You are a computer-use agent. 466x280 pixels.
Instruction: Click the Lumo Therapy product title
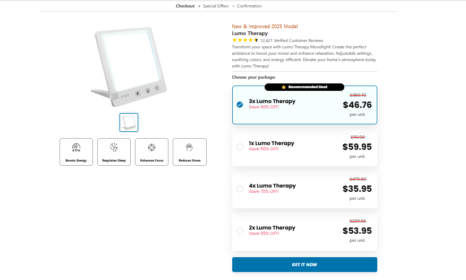(x=250, y=33)
